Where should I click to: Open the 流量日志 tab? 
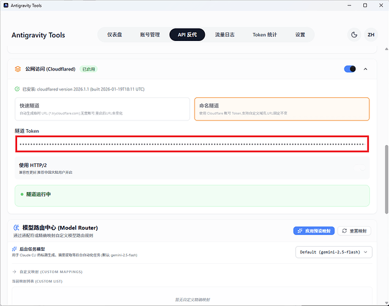224,35
